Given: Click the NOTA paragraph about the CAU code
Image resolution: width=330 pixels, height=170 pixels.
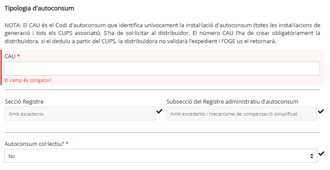Looking at the screenshot, I should (162, 33).
